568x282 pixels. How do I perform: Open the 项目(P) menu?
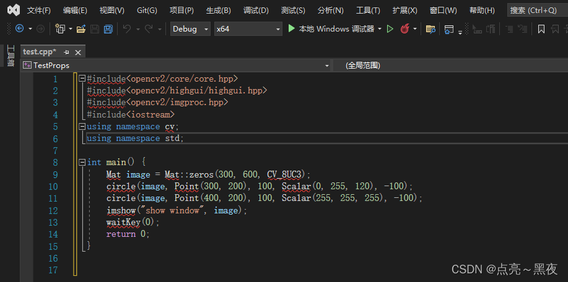[x=181, y=11]
